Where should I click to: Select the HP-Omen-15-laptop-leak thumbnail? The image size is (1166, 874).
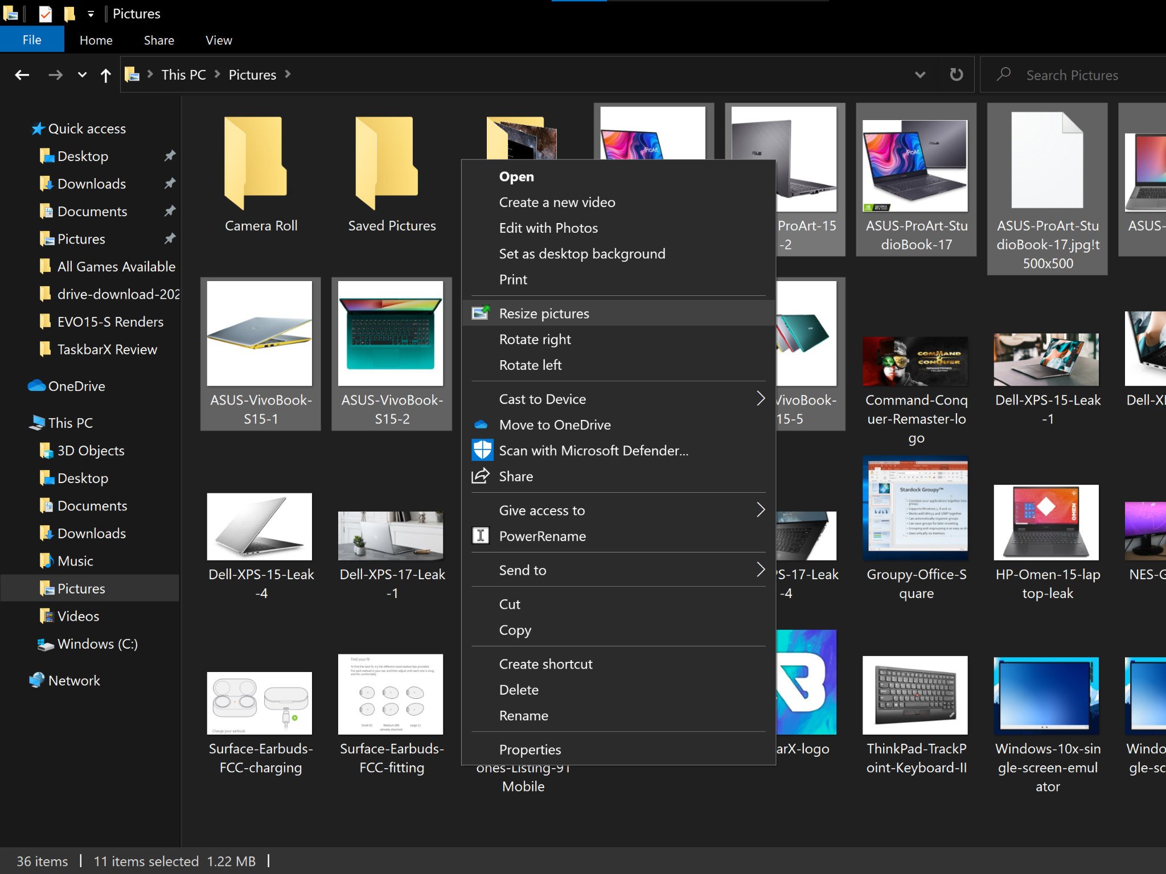(1046, 522)
